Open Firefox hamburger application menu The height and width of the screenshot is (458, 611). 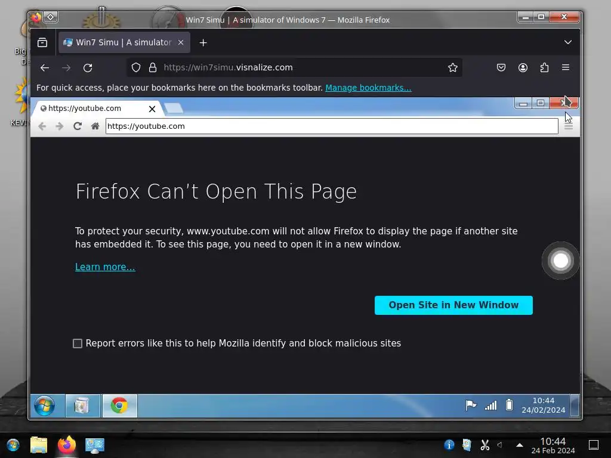(x=566, y=68)
